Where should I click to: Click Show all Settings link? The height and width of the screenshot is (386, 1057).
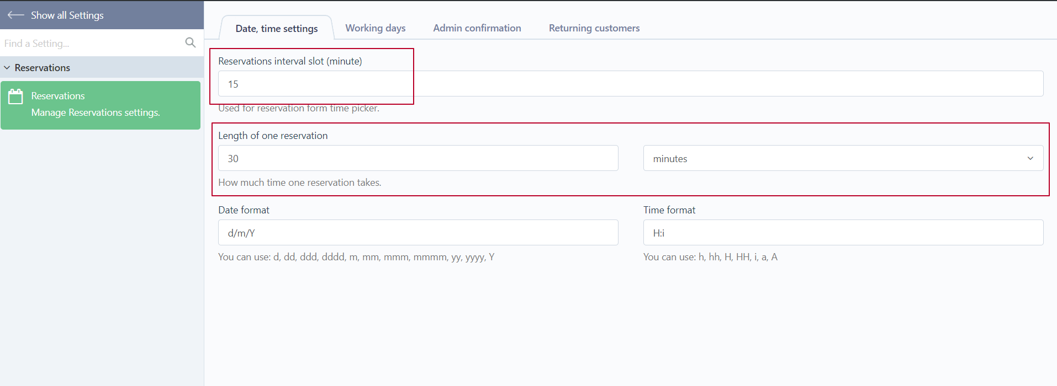tap(67, 15)
